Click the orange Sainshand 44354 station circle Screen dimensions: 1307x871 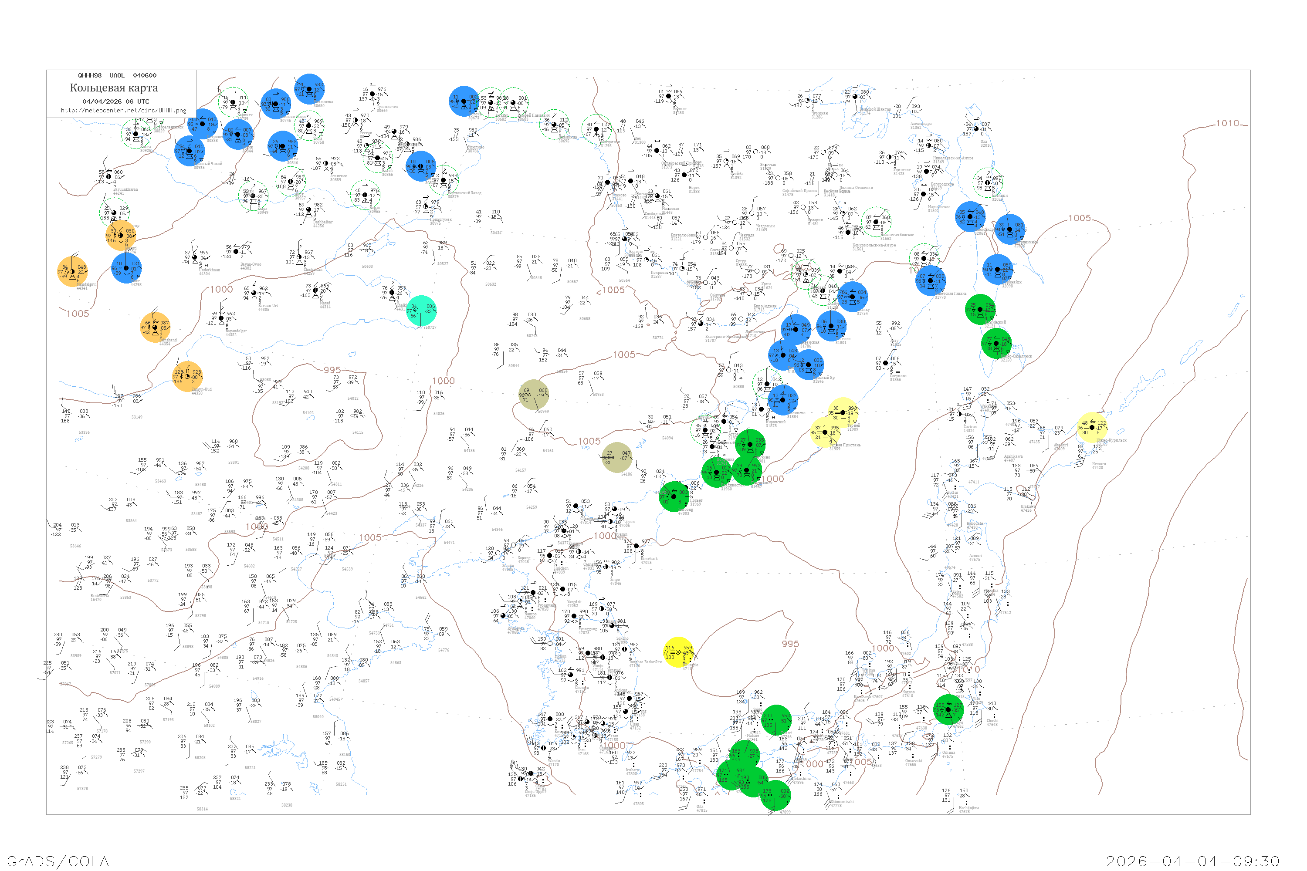tap(155, 327)
